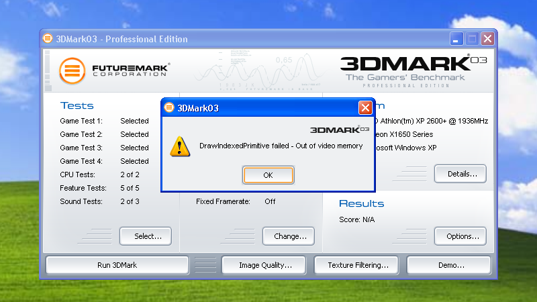Click 'Score: N/A' result text

click(x=357, y=219)
